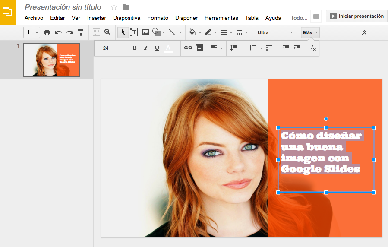This screenshot has height=247, width=388.
Task: Open the Formato menu
Action: click(x=158, y=18)
